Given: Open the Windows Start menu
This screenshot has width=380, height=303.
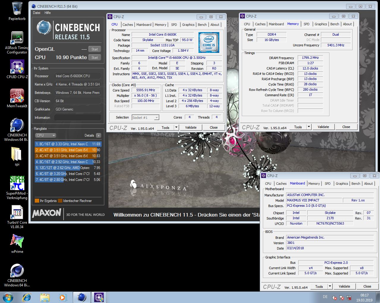Looking at the screenshot, I should (8, 297).
